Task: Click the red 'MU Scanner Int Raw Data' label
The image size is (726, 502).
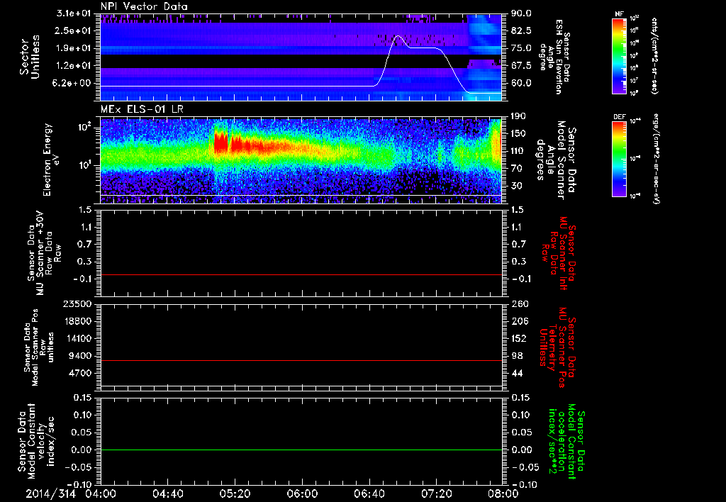Action: click(558, 252)
